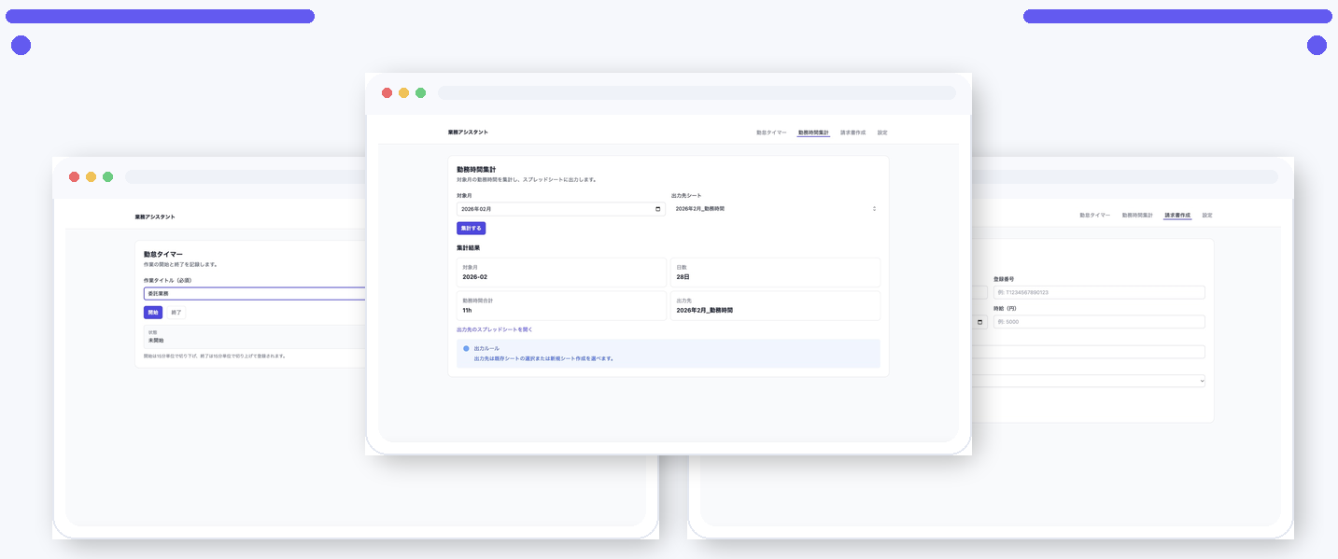This screenshot has width=1338, height=559.
Task: Click the purple circle at top right
Action: [1317, 46]
